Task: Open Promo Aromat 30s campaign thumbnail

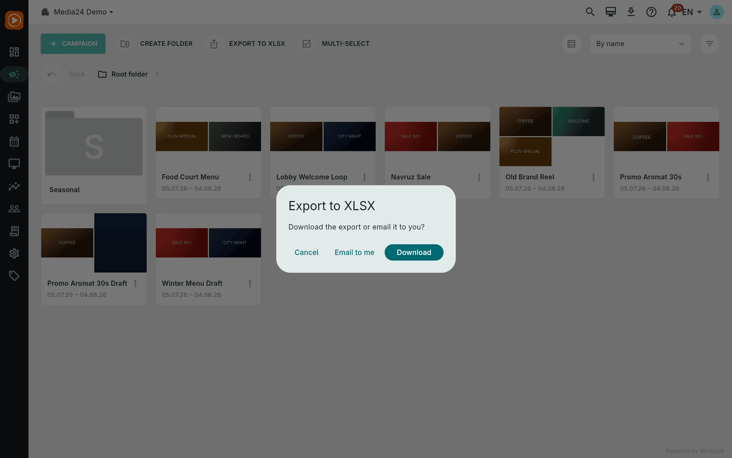Action: [666, 137]
